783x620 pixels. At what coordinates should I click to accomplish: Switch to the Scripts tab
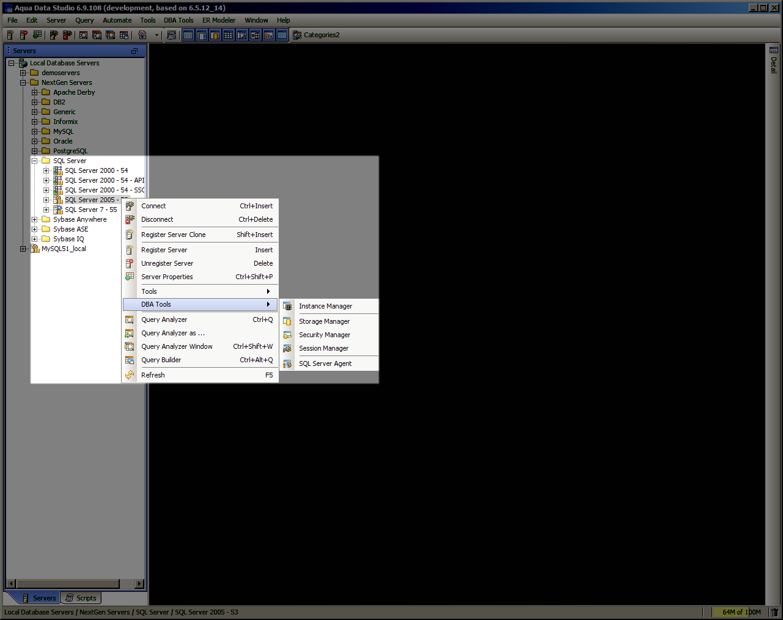pos(81,598)
